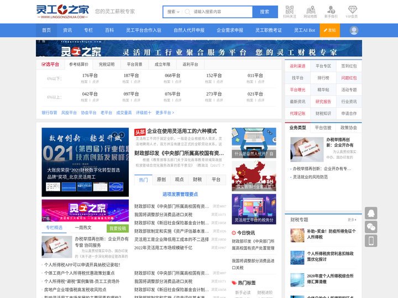This screenshot has height=298, width=398.
Task: Click the 灵工之家 site logo
Action: pyautogui.click(x=62, y=12)
